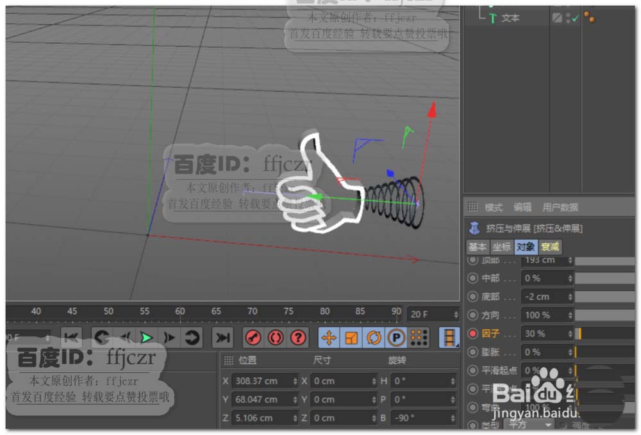This screenshot has width=641, height=435.
Task: Go to start of animation
Action: (71, 338)
